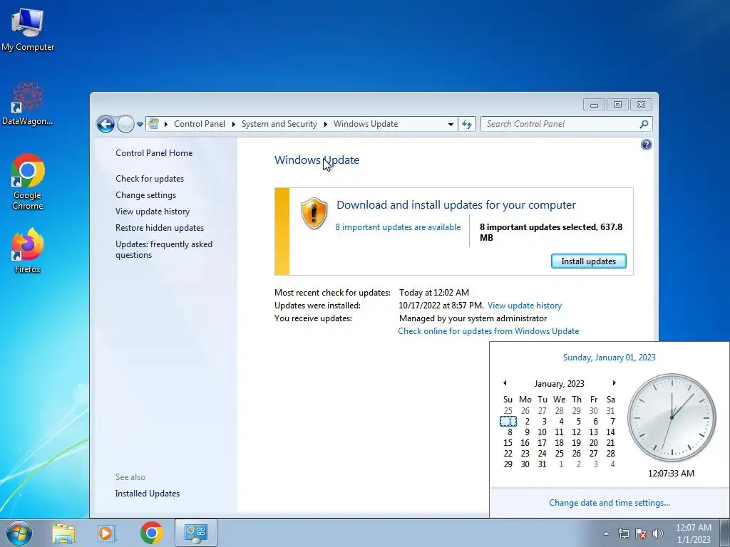Click the network tray icon
This screenshot has height=547, width=730.
pos(623,533)
